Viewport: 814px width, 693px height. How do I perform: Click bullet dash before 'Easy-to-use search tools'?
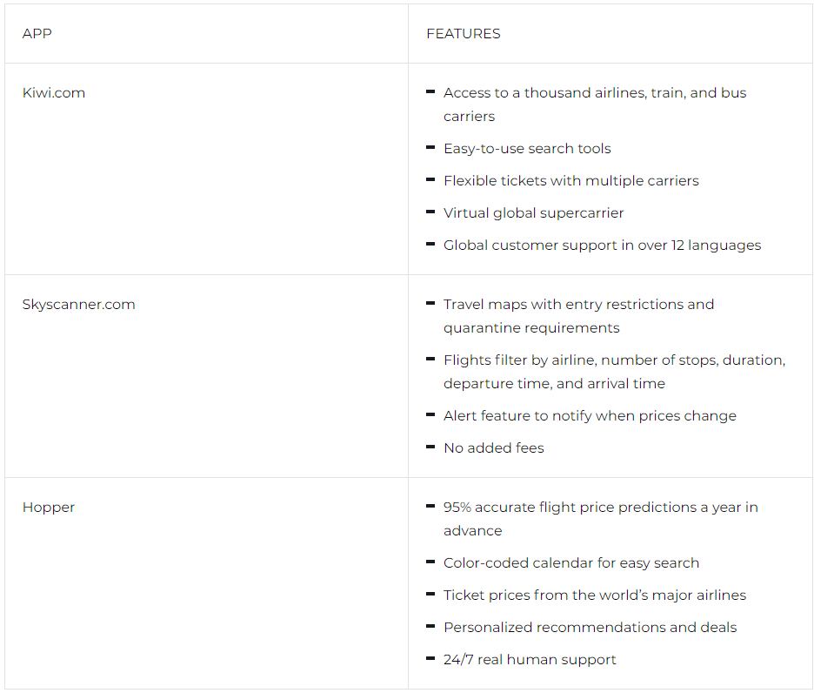click(x=430, y=148)
